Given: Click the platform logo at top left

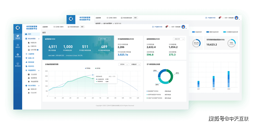Looking at the screenshot, I should point(18,27).
